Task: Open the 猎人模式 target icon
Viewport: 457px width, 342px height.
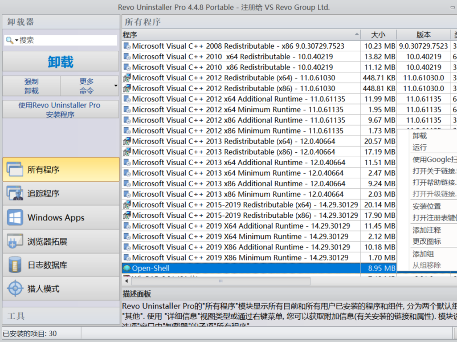Action: point(15,288)
